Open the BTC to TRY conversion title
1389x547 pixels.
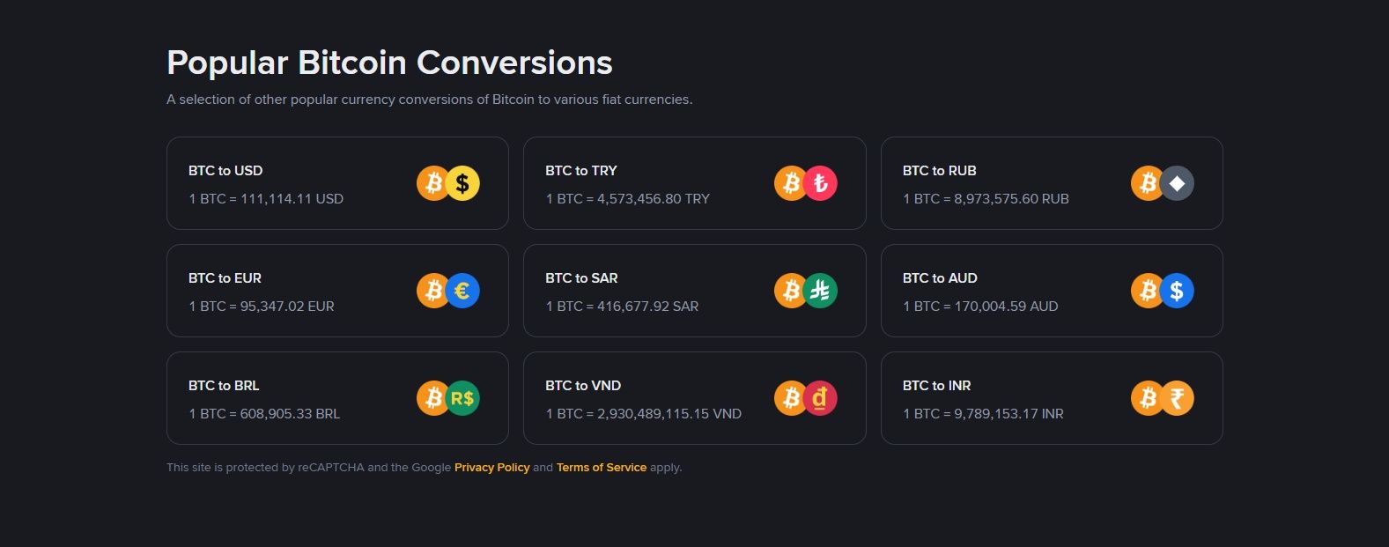(581, 171)
